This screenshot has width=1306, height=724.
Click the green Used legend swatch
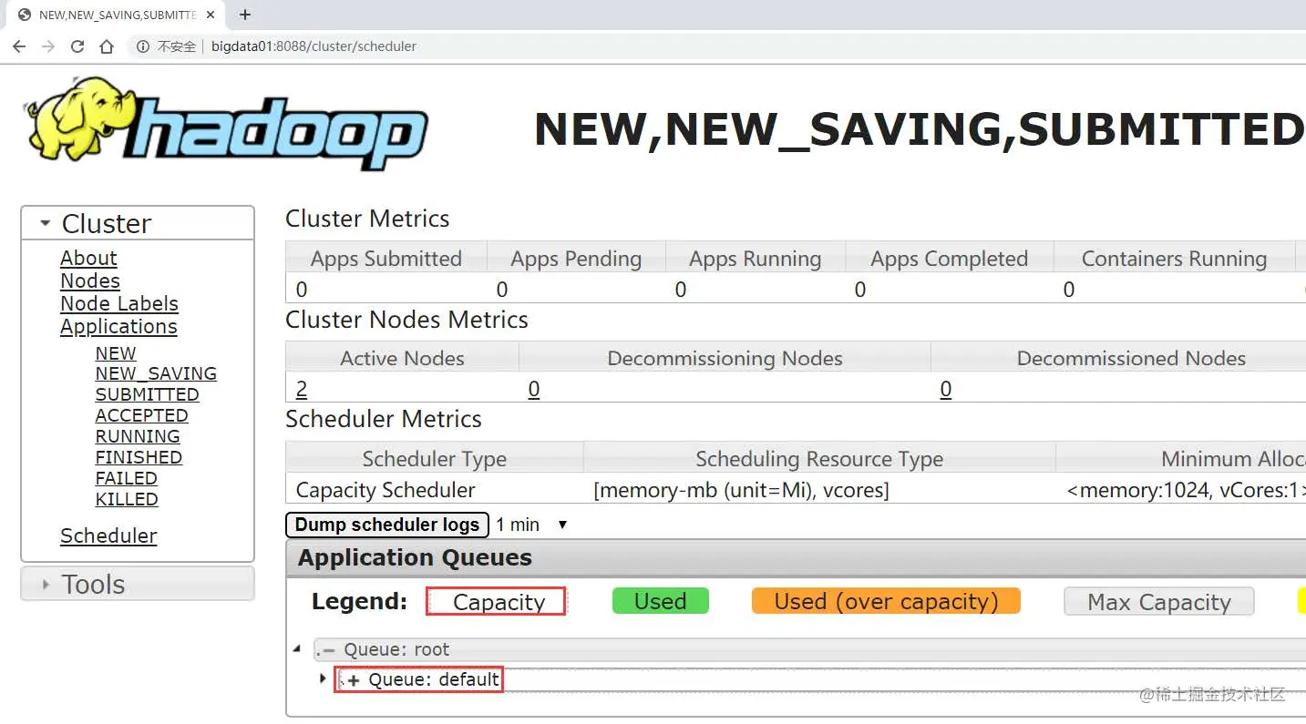pos(661,601)
